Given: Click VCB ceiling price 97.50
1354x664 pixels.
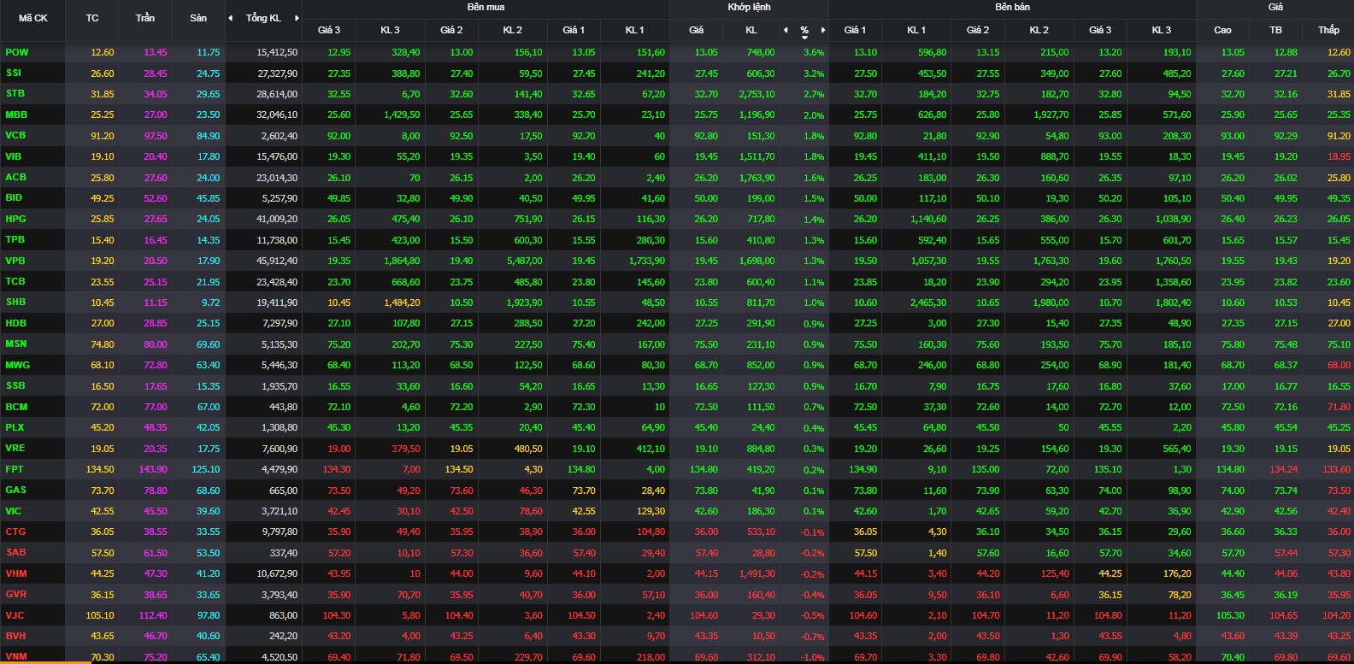Looking at the screenshot, I should point(156,136).
